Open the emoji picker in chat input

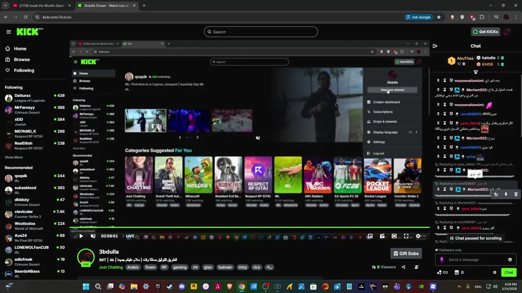510,260
